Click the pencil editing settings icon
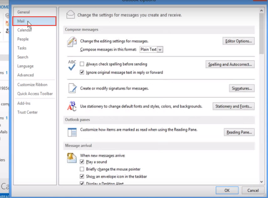 pyautogui.click(x=72, y=42)
